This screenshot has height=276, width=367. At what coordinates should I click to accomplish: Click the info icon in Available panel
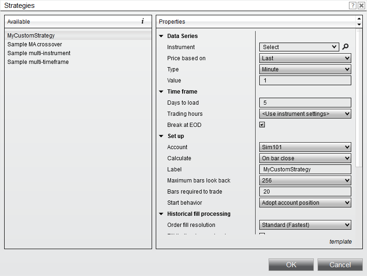point(142,21)
